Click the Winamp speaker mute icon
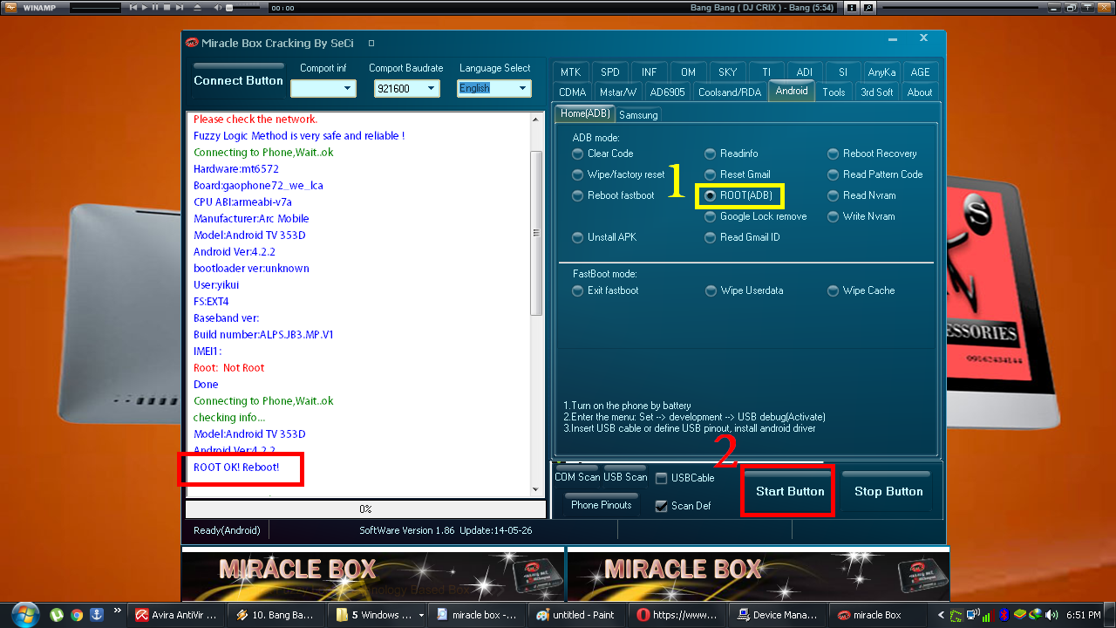Image resolution: width=1116 pixels, height=628 pixels. [217, 7]
